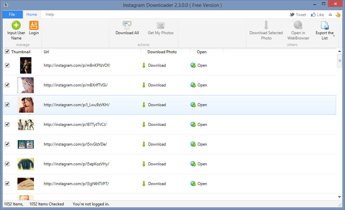
Task: Uncheck the mBnKPfzVOf row checkbox
Action: click(x=7, y=65)
